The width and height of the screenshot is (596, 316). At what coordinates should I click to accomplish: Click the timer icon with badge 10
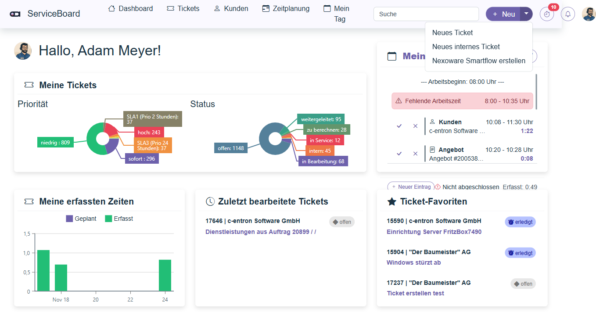click(x=546, y=14)
